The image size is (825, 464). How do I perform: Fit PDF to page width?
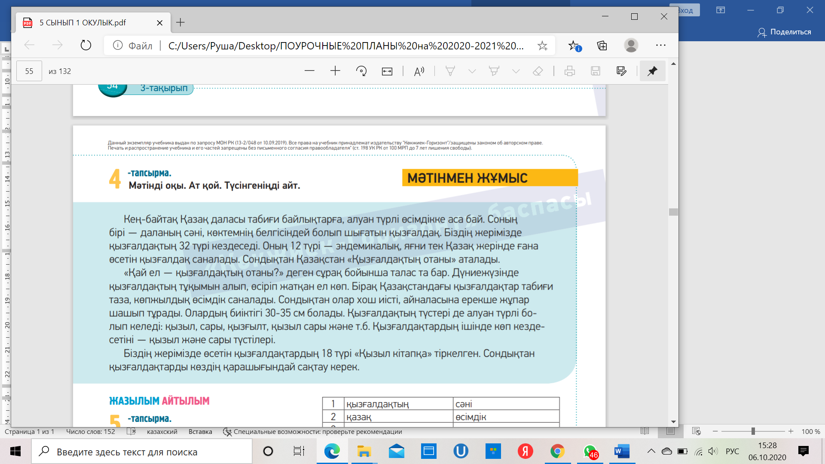pyautogui.click(x=387, y=71)
